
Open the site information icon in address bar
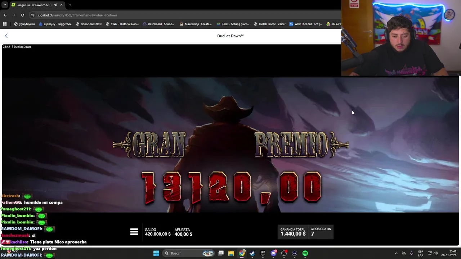(33, 15)
